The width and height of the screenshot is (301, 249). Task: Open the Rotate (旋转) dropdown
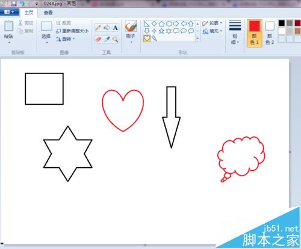[x=66, y=39]
